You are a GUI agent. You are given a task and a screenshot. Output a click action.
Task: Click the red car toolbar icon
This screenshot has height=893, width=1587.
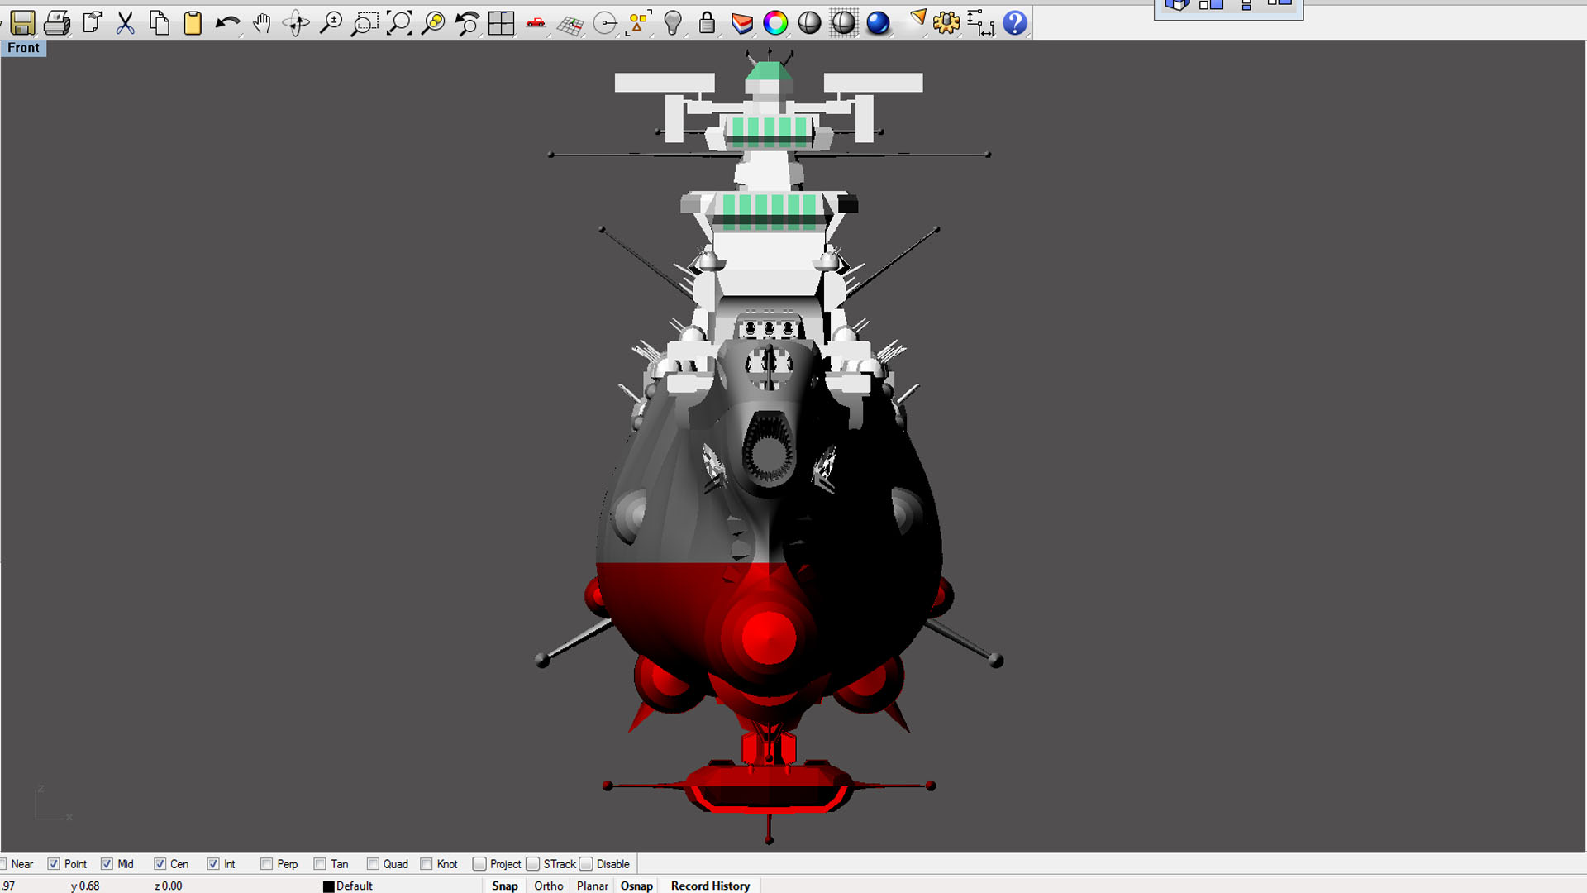[536, 22]
